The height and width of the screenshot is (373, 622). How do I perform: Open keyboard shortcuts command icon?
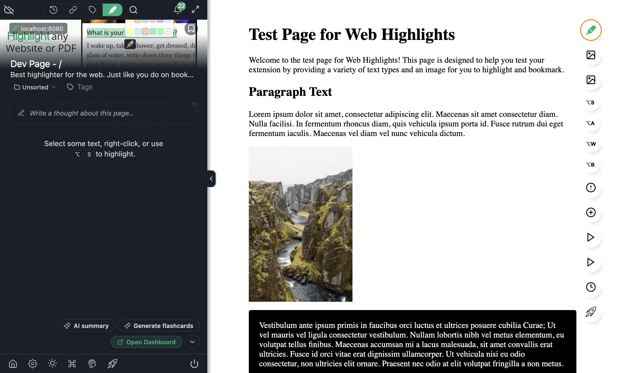pyautogui.click(x=72, y=364)
